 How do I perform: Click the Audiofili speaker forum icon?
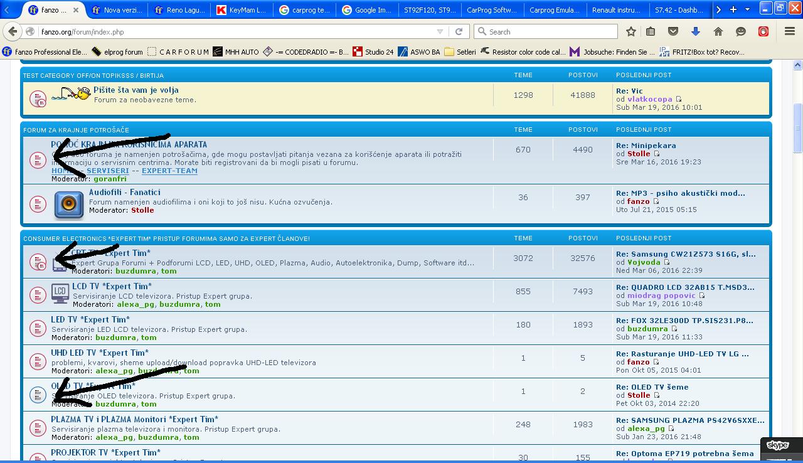(x=68, y=205)
